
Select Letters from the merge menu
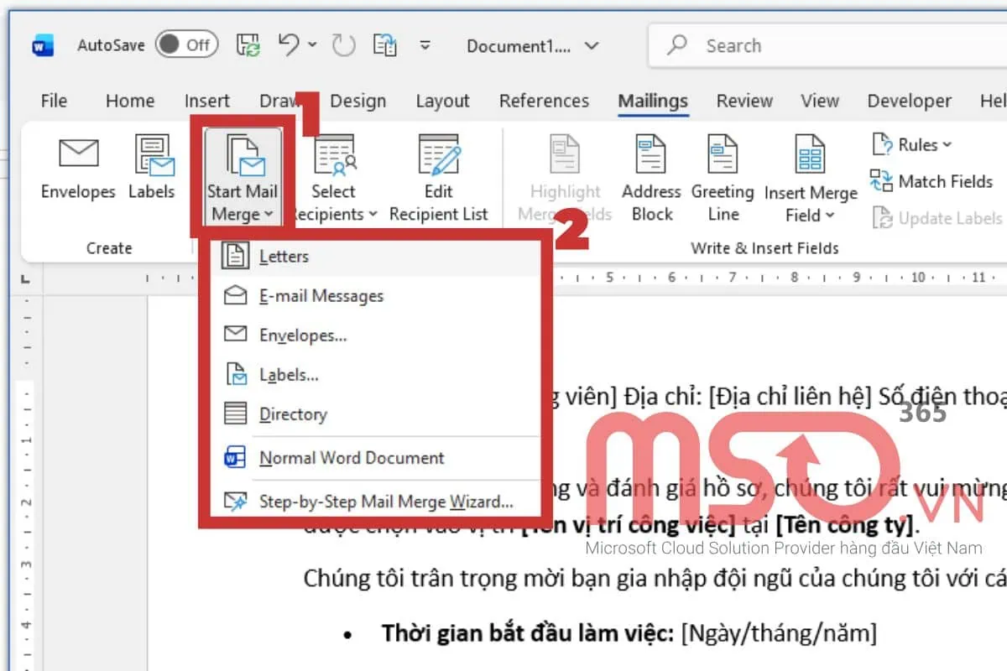[x=285, y=256]
